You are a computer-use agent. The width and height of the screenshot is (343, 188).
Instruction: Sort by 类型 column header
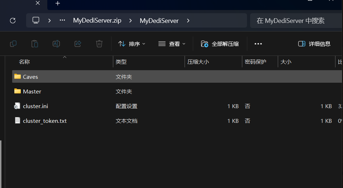point(121,62)
